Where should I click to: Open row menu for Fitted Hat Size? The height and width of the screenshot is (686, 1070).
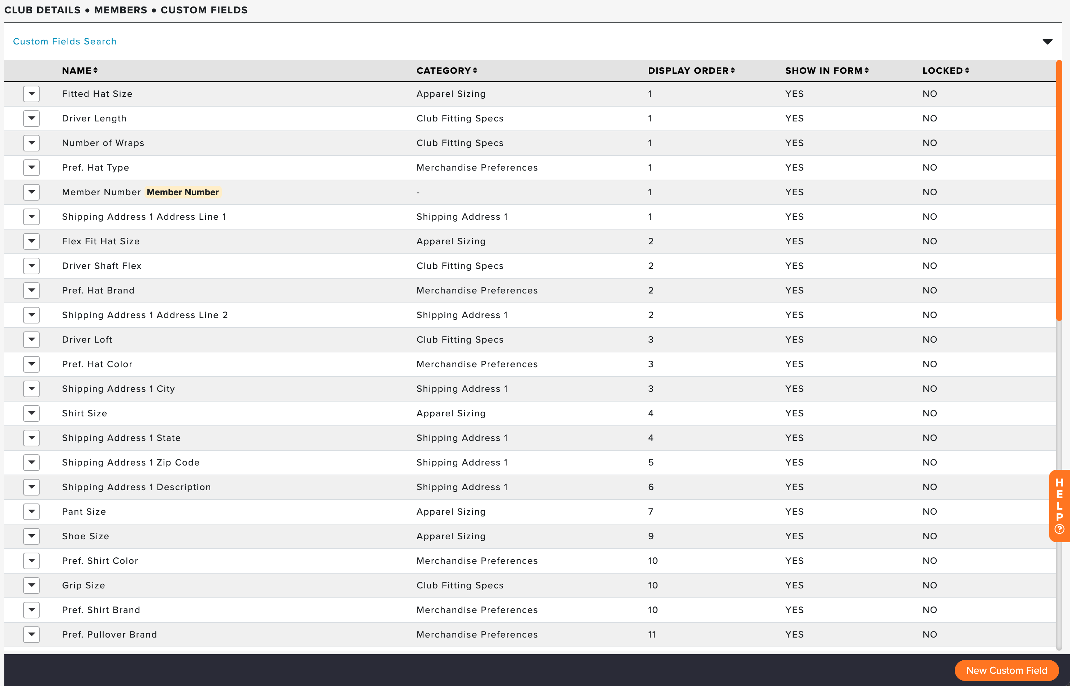coord(31,94)
